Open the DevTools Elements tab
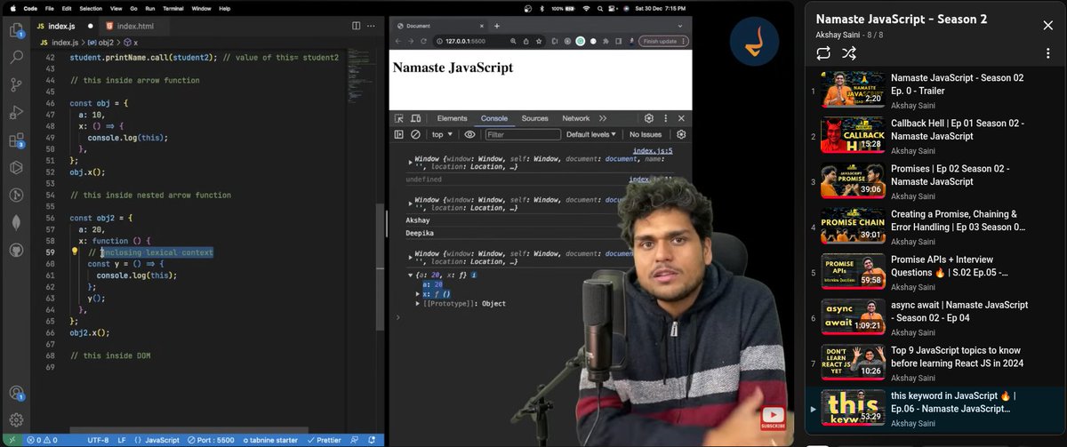 click(452, 118)
